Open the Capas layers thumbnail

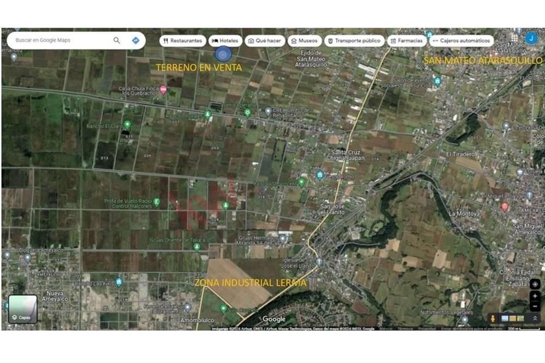23,309
